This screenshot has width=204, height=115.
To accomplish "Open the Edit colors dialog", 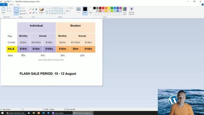I will pos(125,11).
